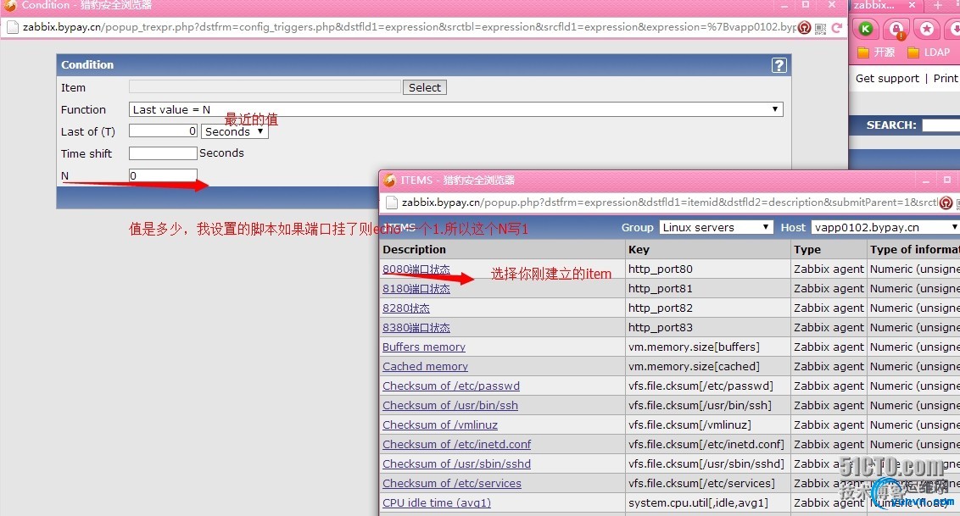Click the page icon in Condition address bar
This screenshot has height=516, width=960.
12,27
